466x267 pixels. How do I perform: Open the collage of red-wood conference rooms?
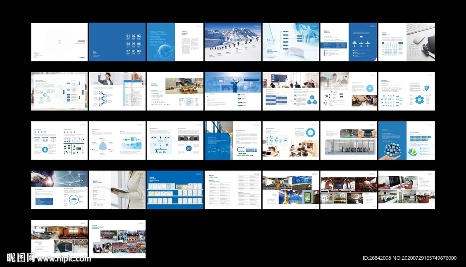tap(349, 189)
